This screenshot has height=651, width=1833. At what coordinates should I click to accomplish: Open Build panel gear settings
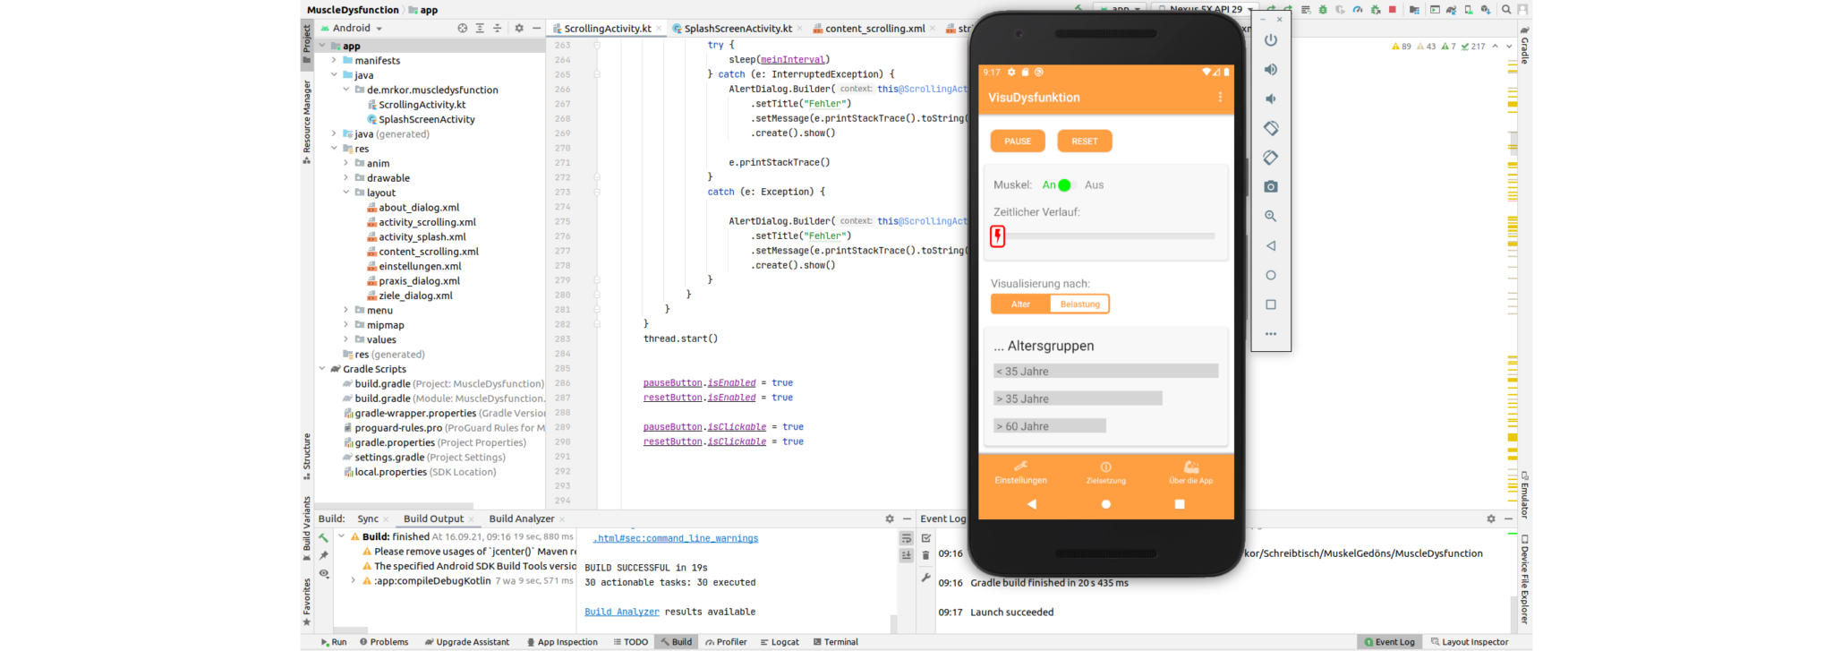(890, 518)
